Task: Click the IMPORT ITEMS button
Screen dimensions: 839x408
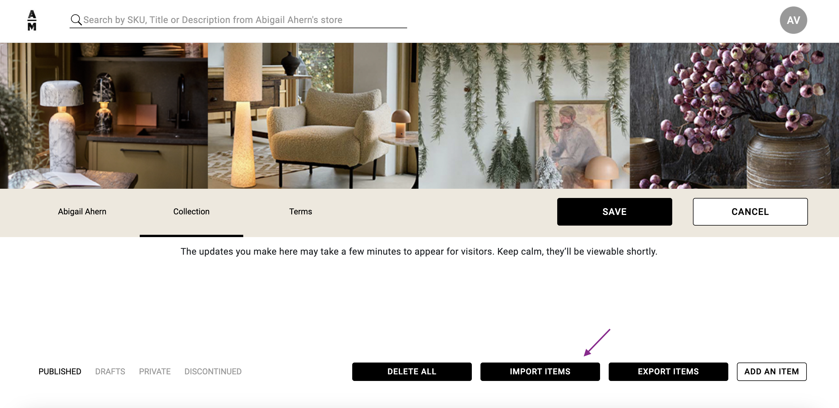Action: click(x=540, y=371)
